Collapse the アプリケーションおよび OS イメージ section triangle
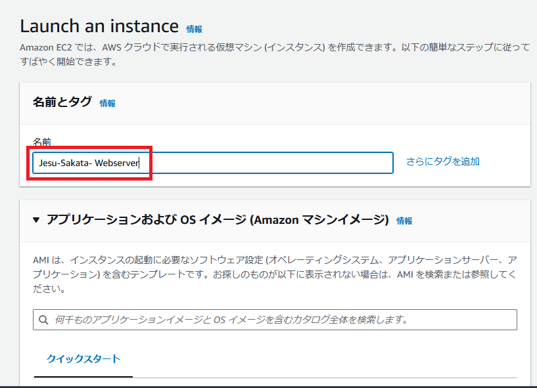This screenshot has width=537, height=388. coord(36,220)
